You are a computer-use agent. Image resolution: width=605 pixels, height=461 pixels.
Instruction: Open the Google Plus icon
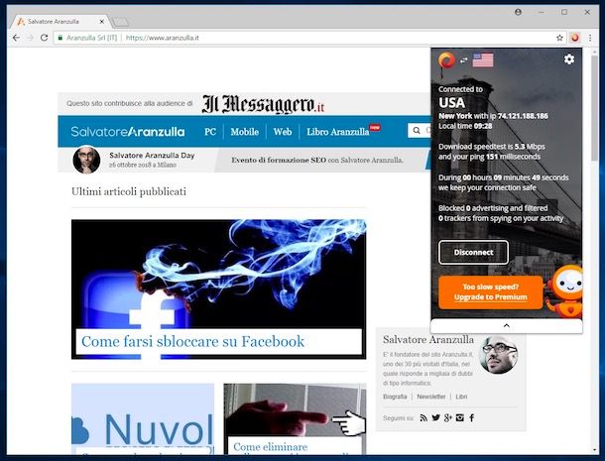pos(448,417)
